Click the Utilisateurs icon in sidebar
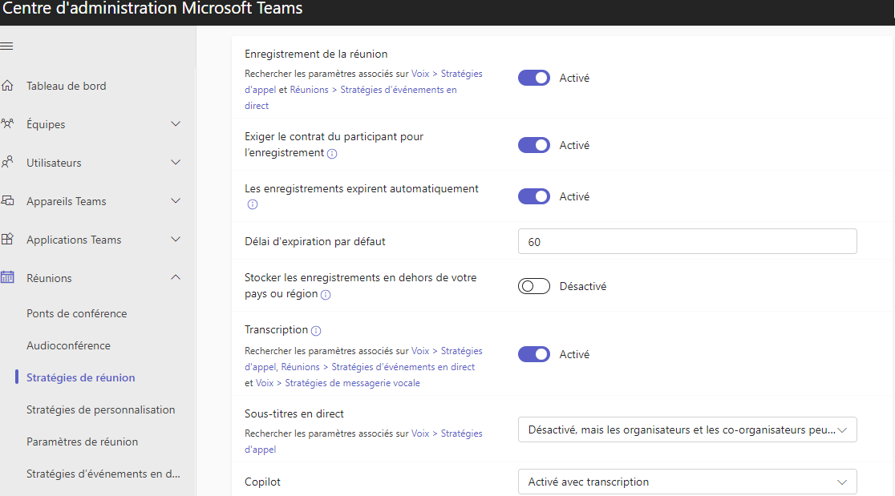The width and height of the screenshot is (895, 496). [x=8, y=163]
